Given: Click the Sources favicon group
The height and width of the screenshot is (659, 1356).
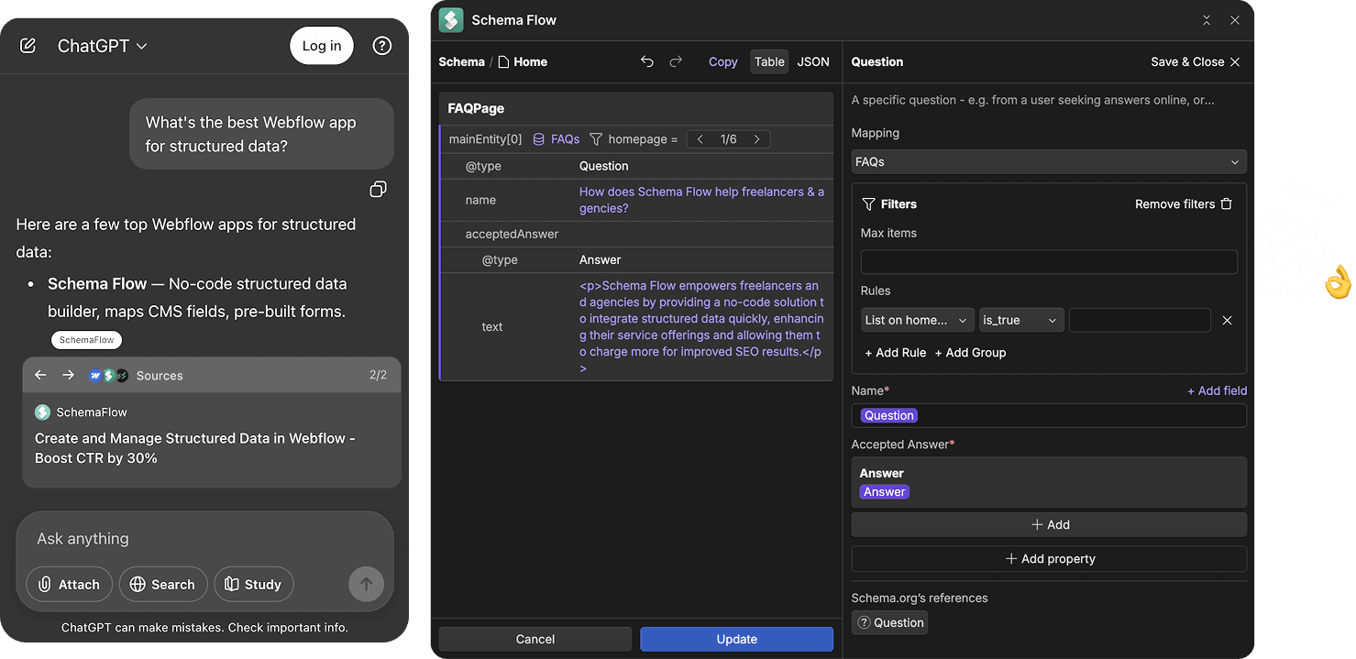Looking at the screenshot, I should (x=109, y=375).
